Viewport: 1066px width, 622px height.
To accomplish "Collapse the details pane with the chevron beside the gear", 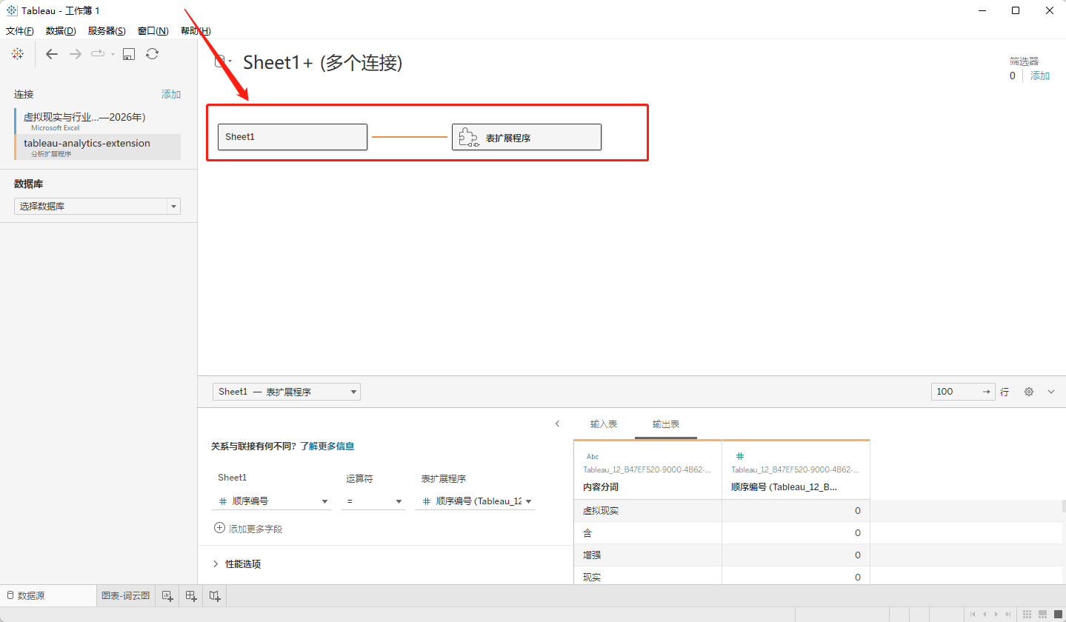I will click(x=1051, y=392).
